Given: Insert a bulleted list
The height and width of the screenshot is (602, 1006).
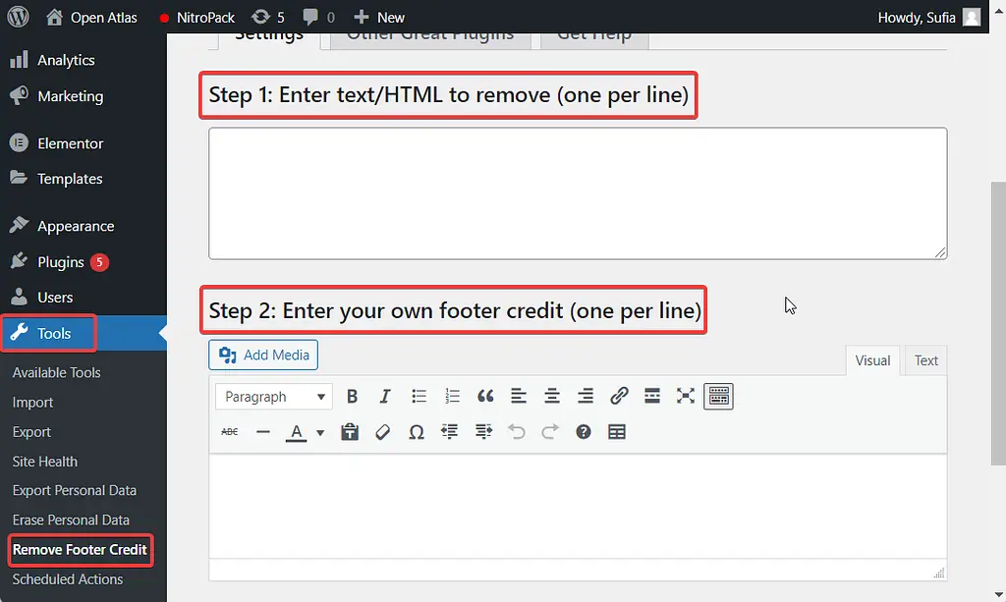Looking at the screenshot, I should [419, 396].
